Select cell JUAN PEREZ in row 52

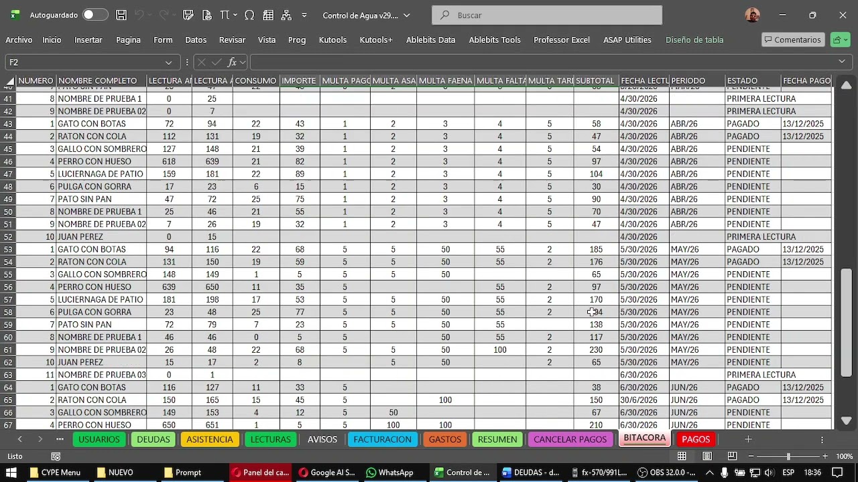[x=101, y=237]
